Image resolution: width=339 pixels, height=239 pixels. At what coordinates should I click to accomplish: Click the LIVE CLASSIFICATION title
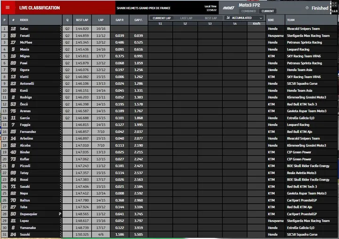coord(40,8)
